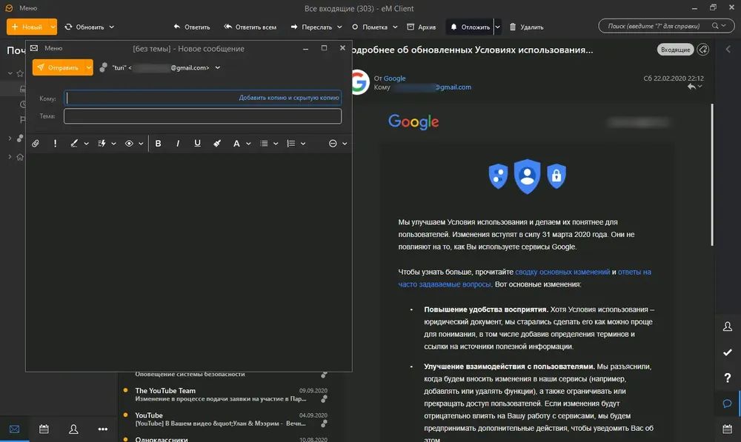This screenshot has height=442, width=741.
Task: Focus the Тема subject field
Action: (203, 116)
